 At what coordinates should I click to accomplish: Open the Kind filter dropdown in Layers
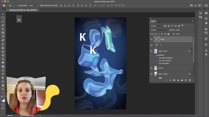click(157, 26)
